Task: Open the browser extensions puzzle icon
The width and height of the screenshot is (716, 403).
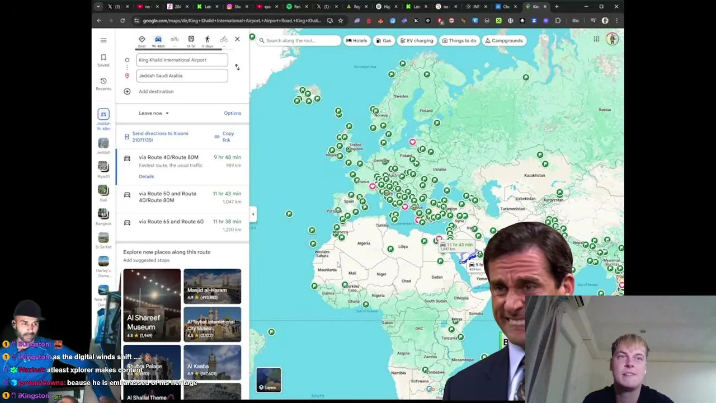Action: pyautogui.click(x=558, y=21)
